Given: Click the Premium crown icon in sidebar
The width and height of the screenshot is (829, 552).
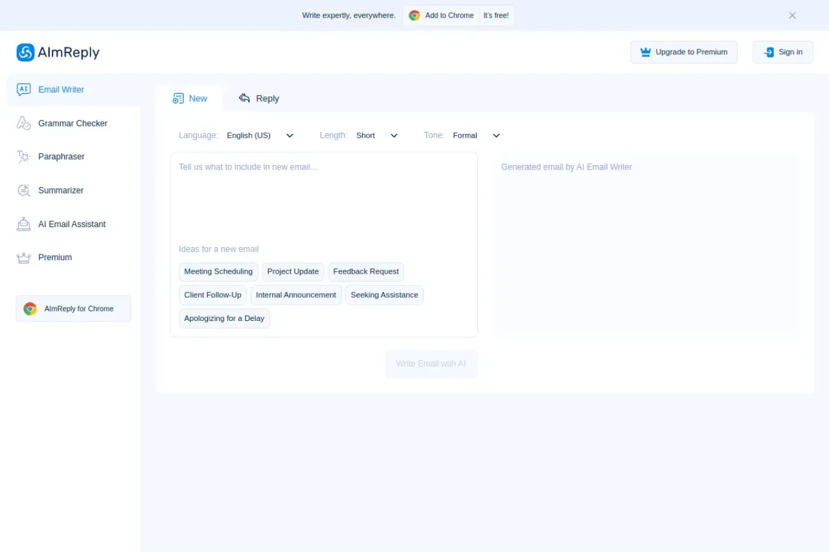Looking at the screenshot, I should point(24,258).
